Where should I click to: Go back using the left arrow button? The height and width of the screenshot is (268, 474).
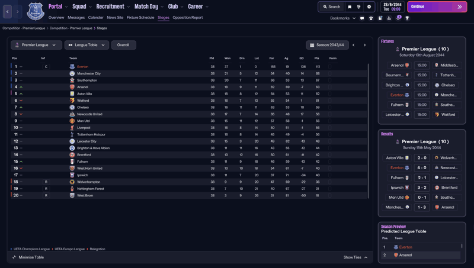(x=8, y=11)
